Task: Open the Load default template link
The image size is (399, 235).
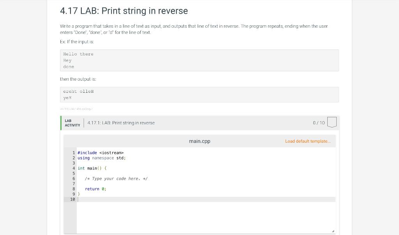Action: [x=308, y=141]
